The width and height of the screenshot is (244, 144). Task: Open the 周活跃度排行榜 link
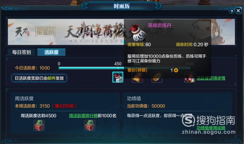click(83, 116)
